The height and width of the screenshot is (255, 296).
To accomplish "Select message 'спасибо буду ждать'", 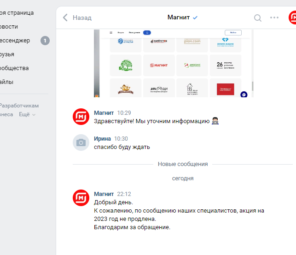I will pyautogui.click(x=122, y=147).
